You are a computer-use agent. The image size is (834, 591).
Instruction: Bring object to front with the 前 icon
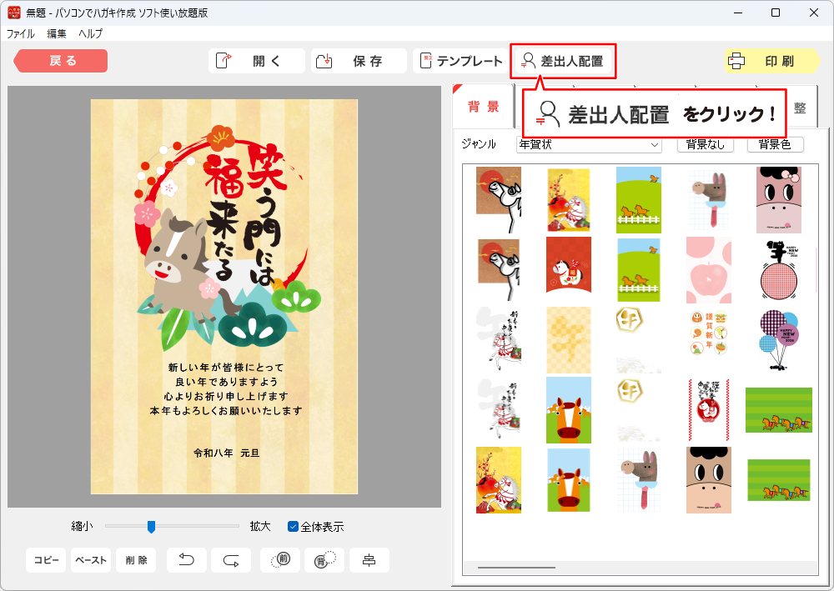(x=280, y=560)
